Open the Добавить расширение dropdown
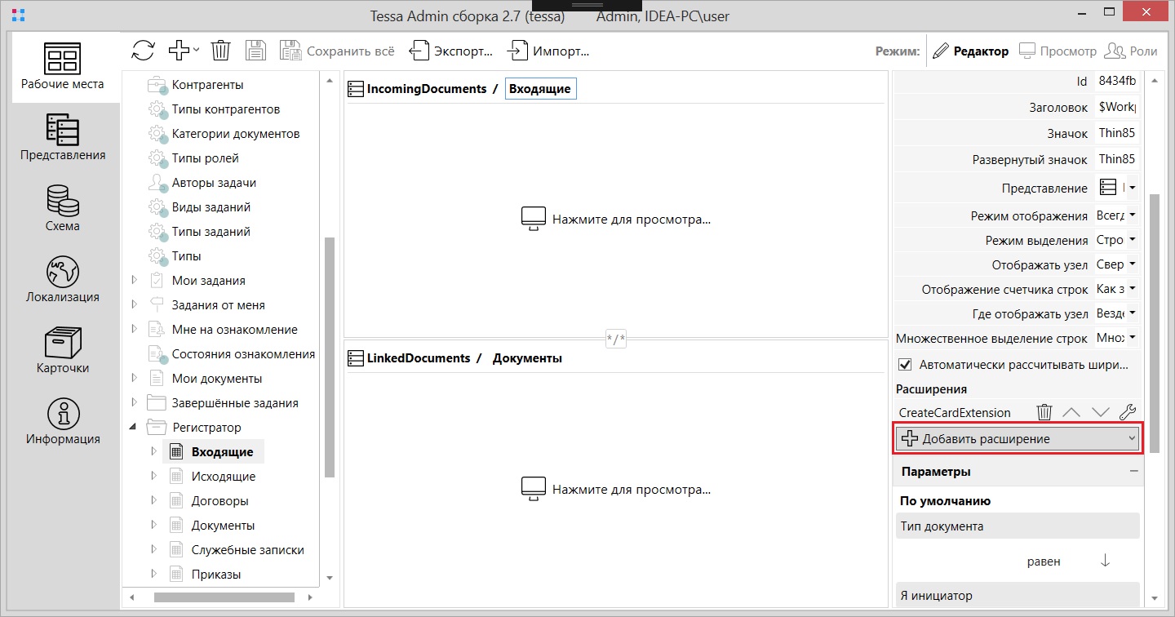The width and height of the screenshot is (1175, 617). pyautogui.click(x=1018, y=439)
